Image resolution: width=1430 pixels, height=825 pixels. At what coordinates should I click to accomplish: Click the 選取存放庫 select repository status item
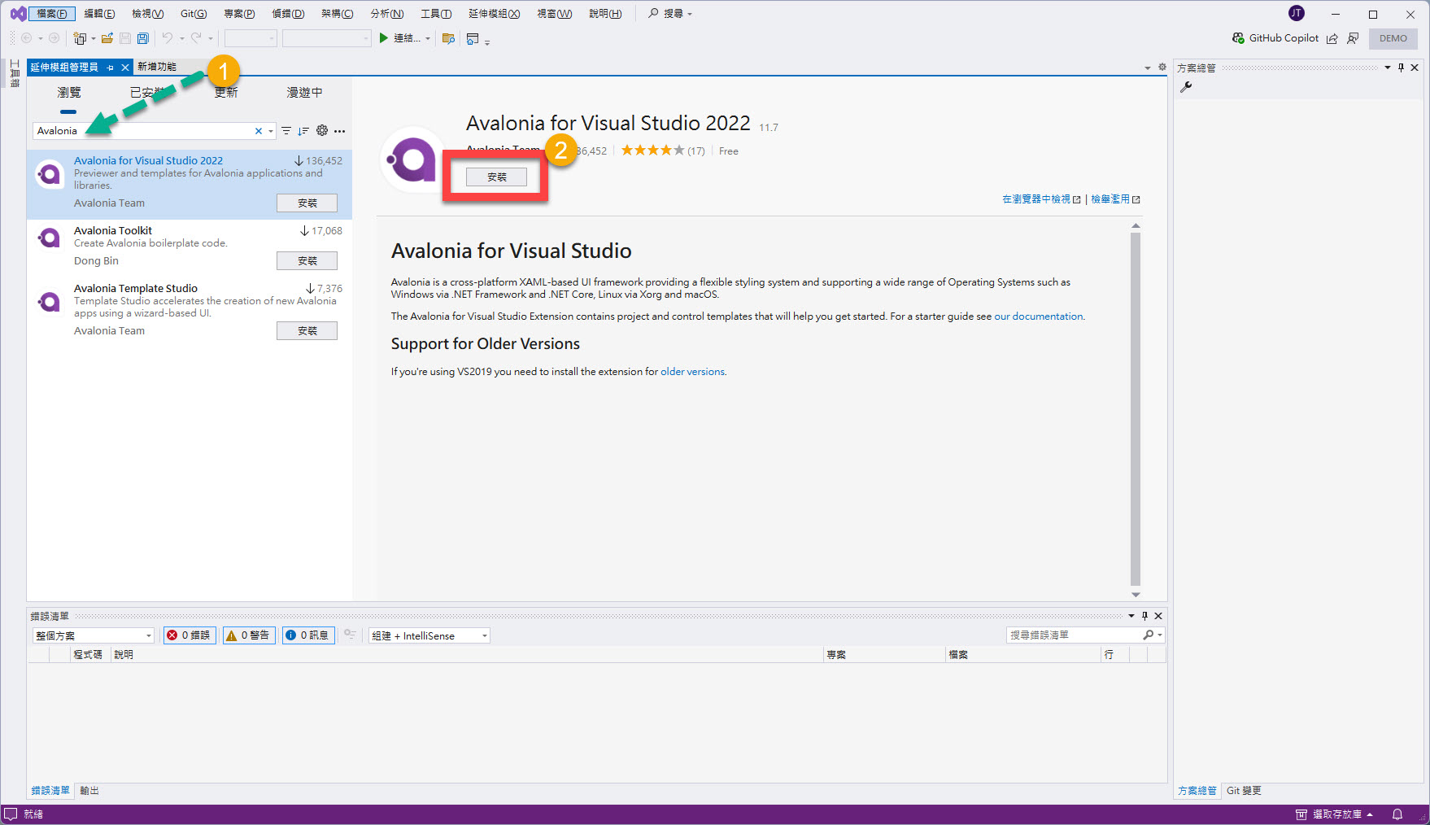coord(1335,814)
